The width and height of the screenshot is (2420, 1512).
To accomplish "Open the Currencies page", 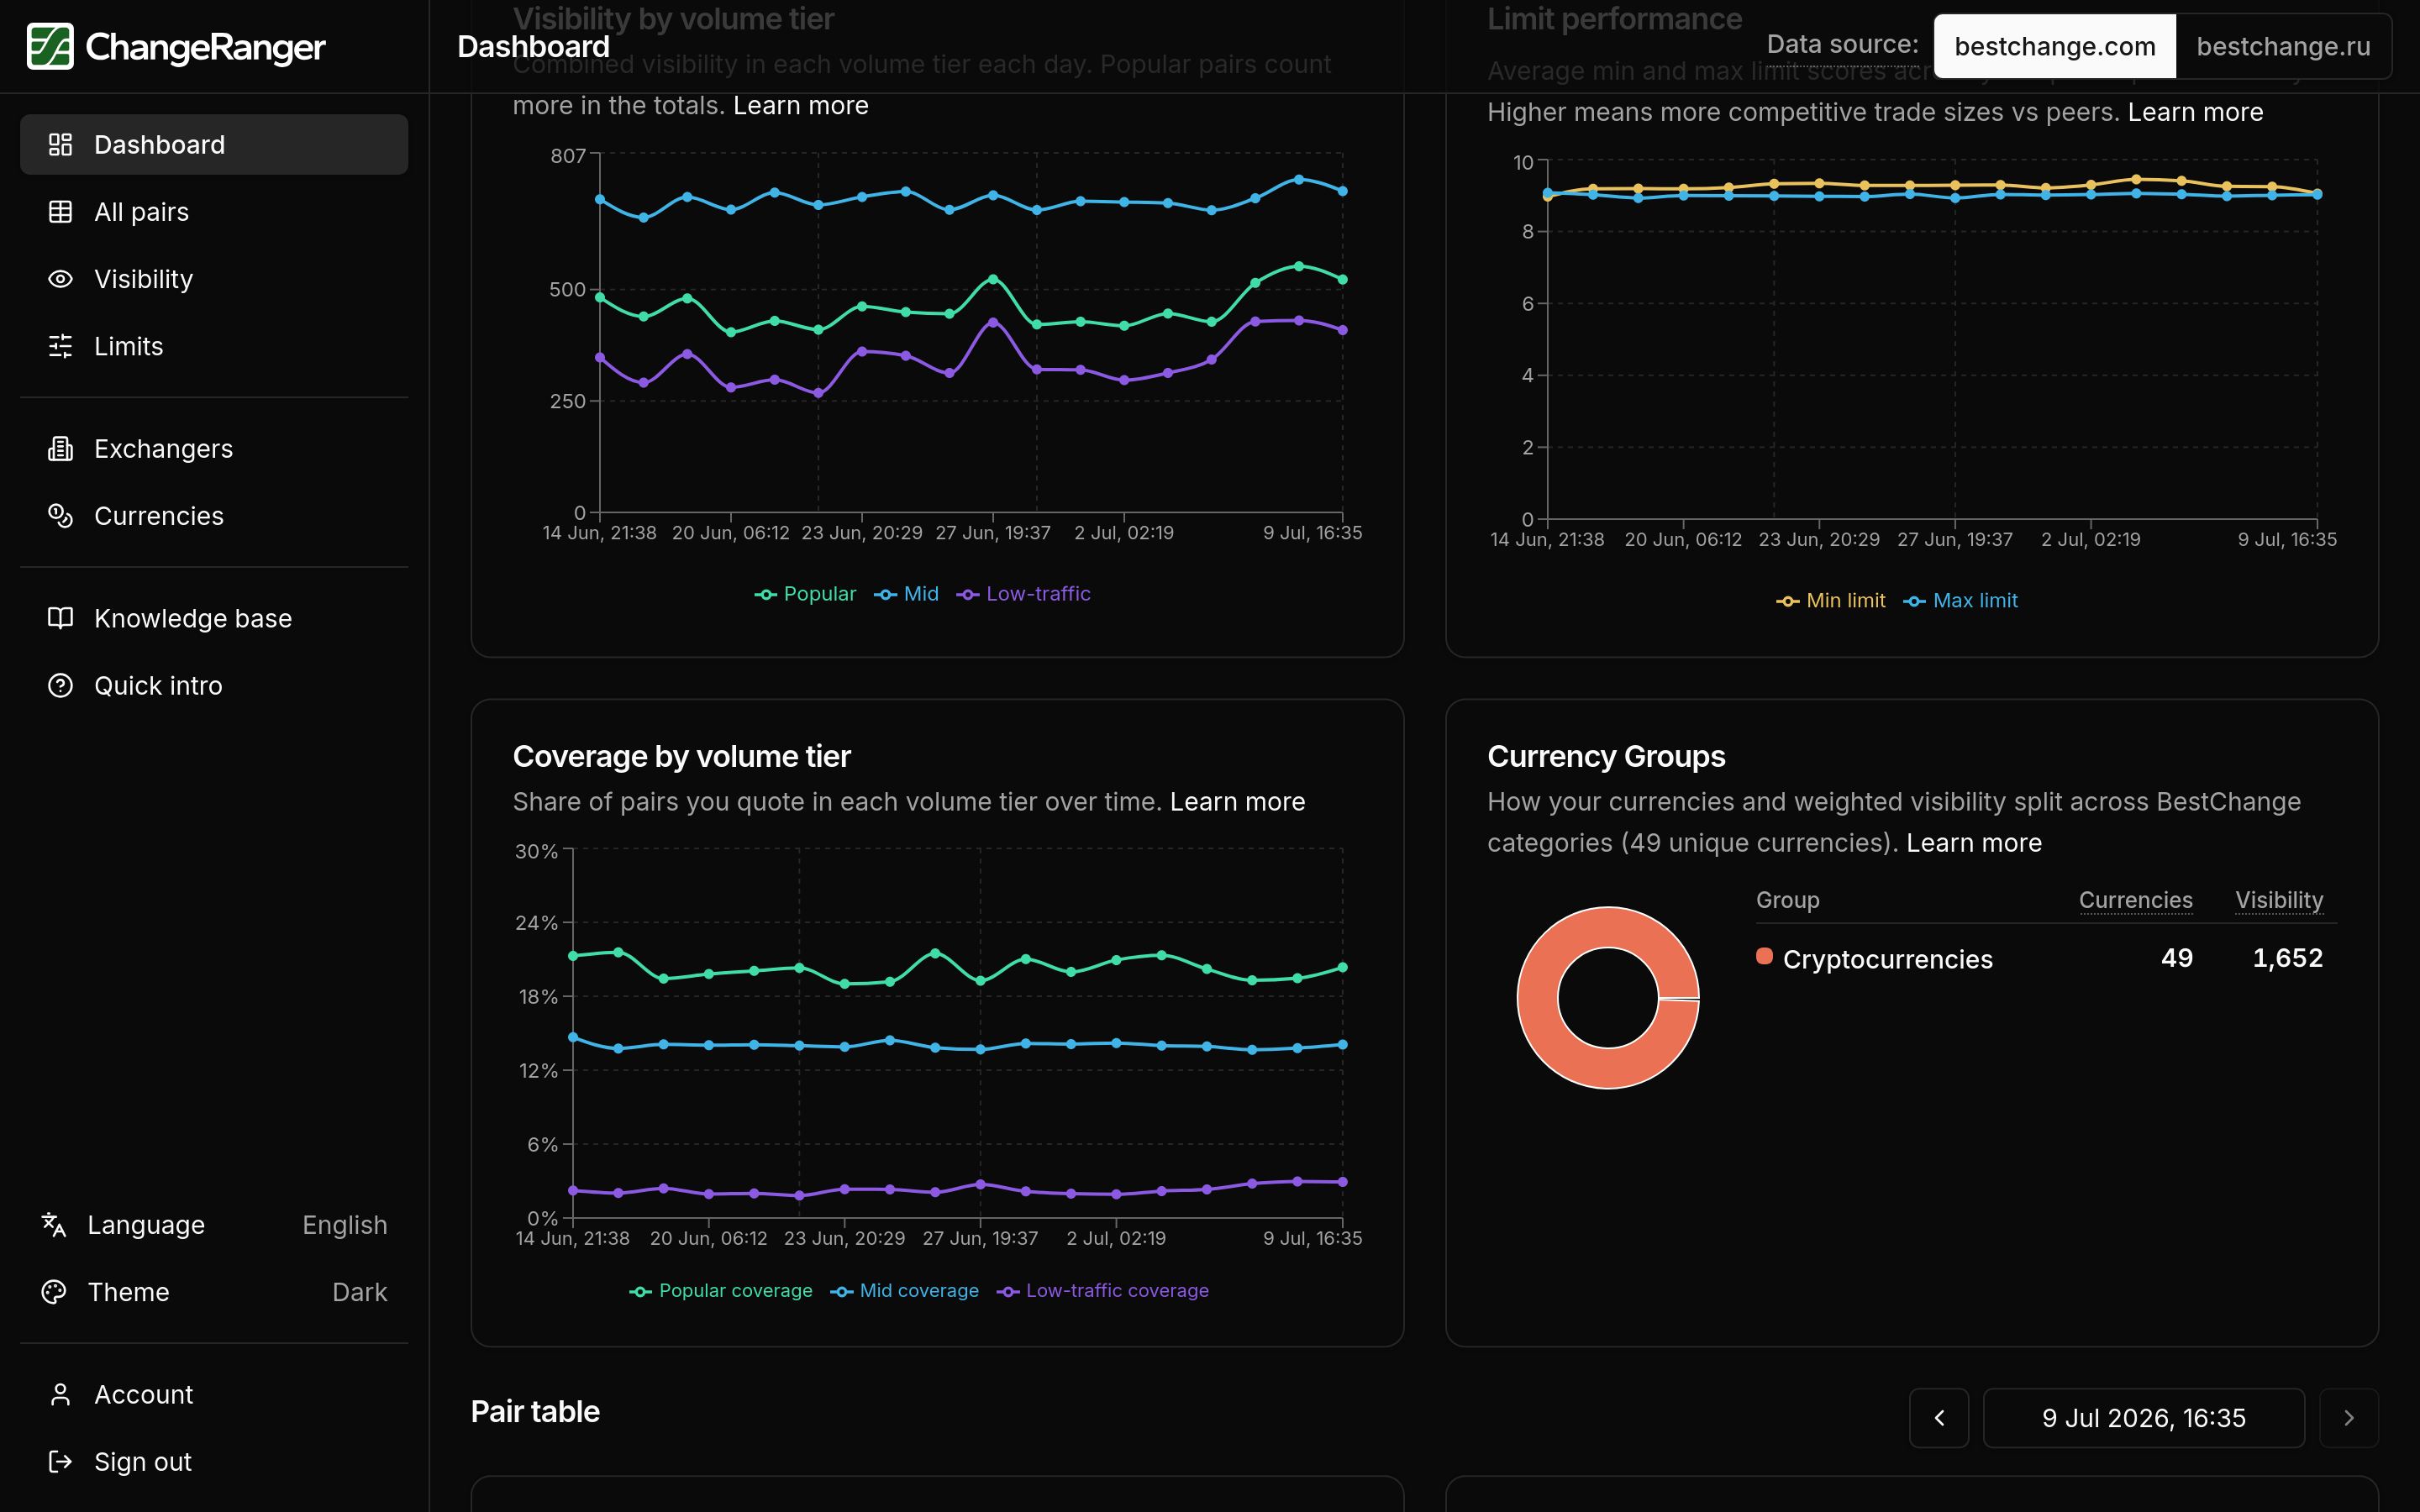I will point(214,515).
